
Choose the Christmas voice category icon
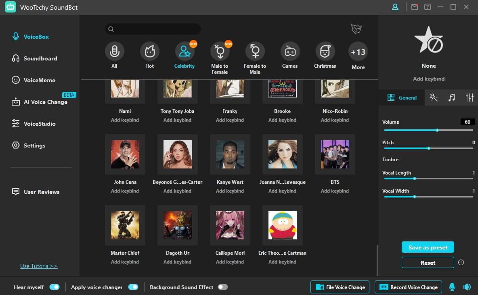(325, 52)
